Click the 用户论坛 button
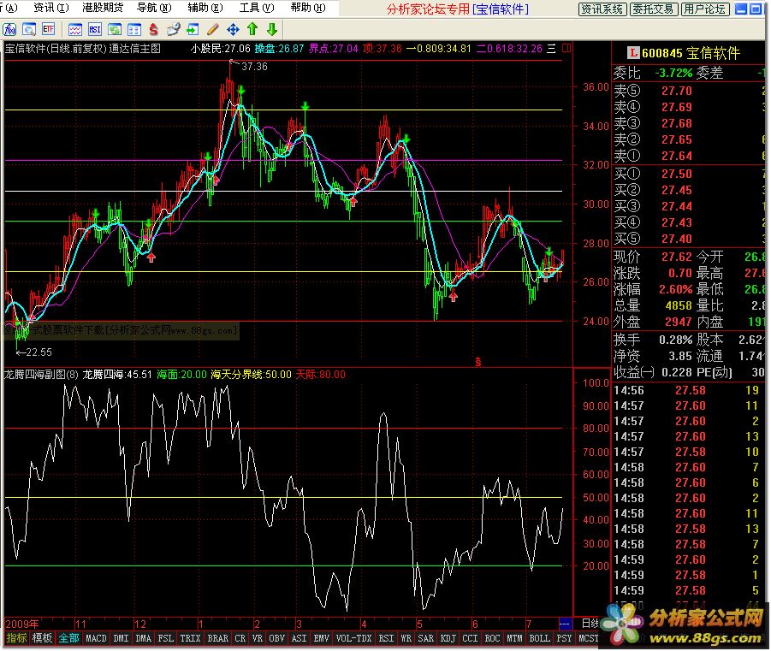Viewport: 771px width, 651px height. pos(705,9)
